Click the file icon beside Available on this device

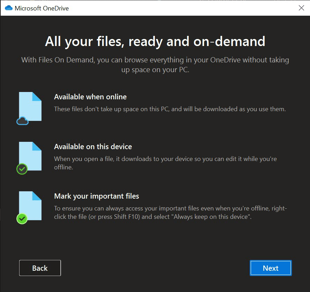coord(31,155)
